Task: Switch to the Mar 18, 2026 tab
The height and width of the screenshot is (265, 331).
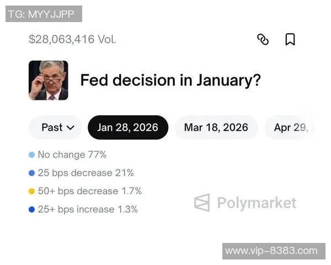Action: (216, 128)
